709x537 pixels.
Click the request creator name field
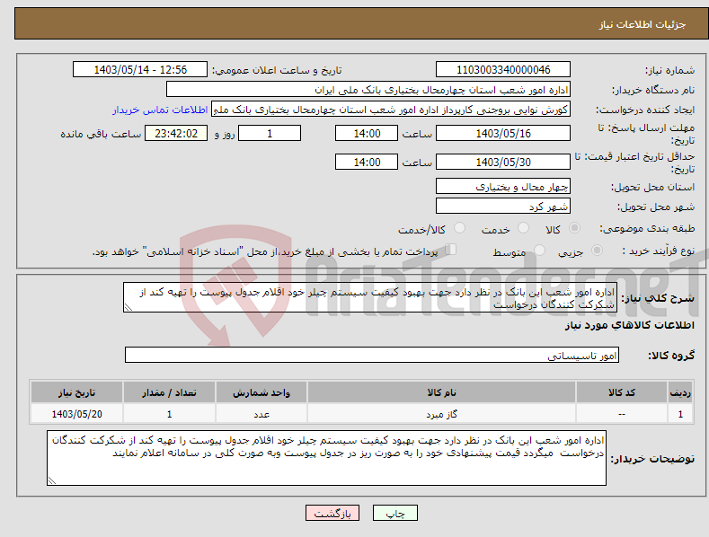(x=391, y=110)
